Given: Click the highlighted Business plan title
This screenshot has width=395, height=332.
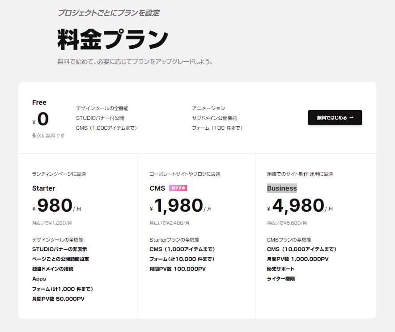Looking at the screenshot, I should pyautogui.click(x=282, y=188).
